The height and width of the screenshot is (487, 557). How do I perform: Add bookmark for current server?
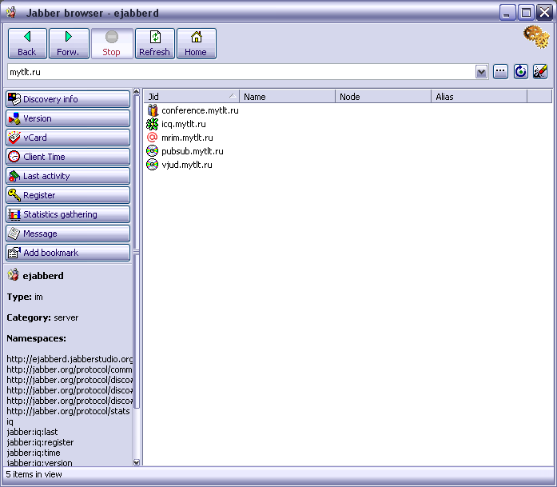point(68,253)
